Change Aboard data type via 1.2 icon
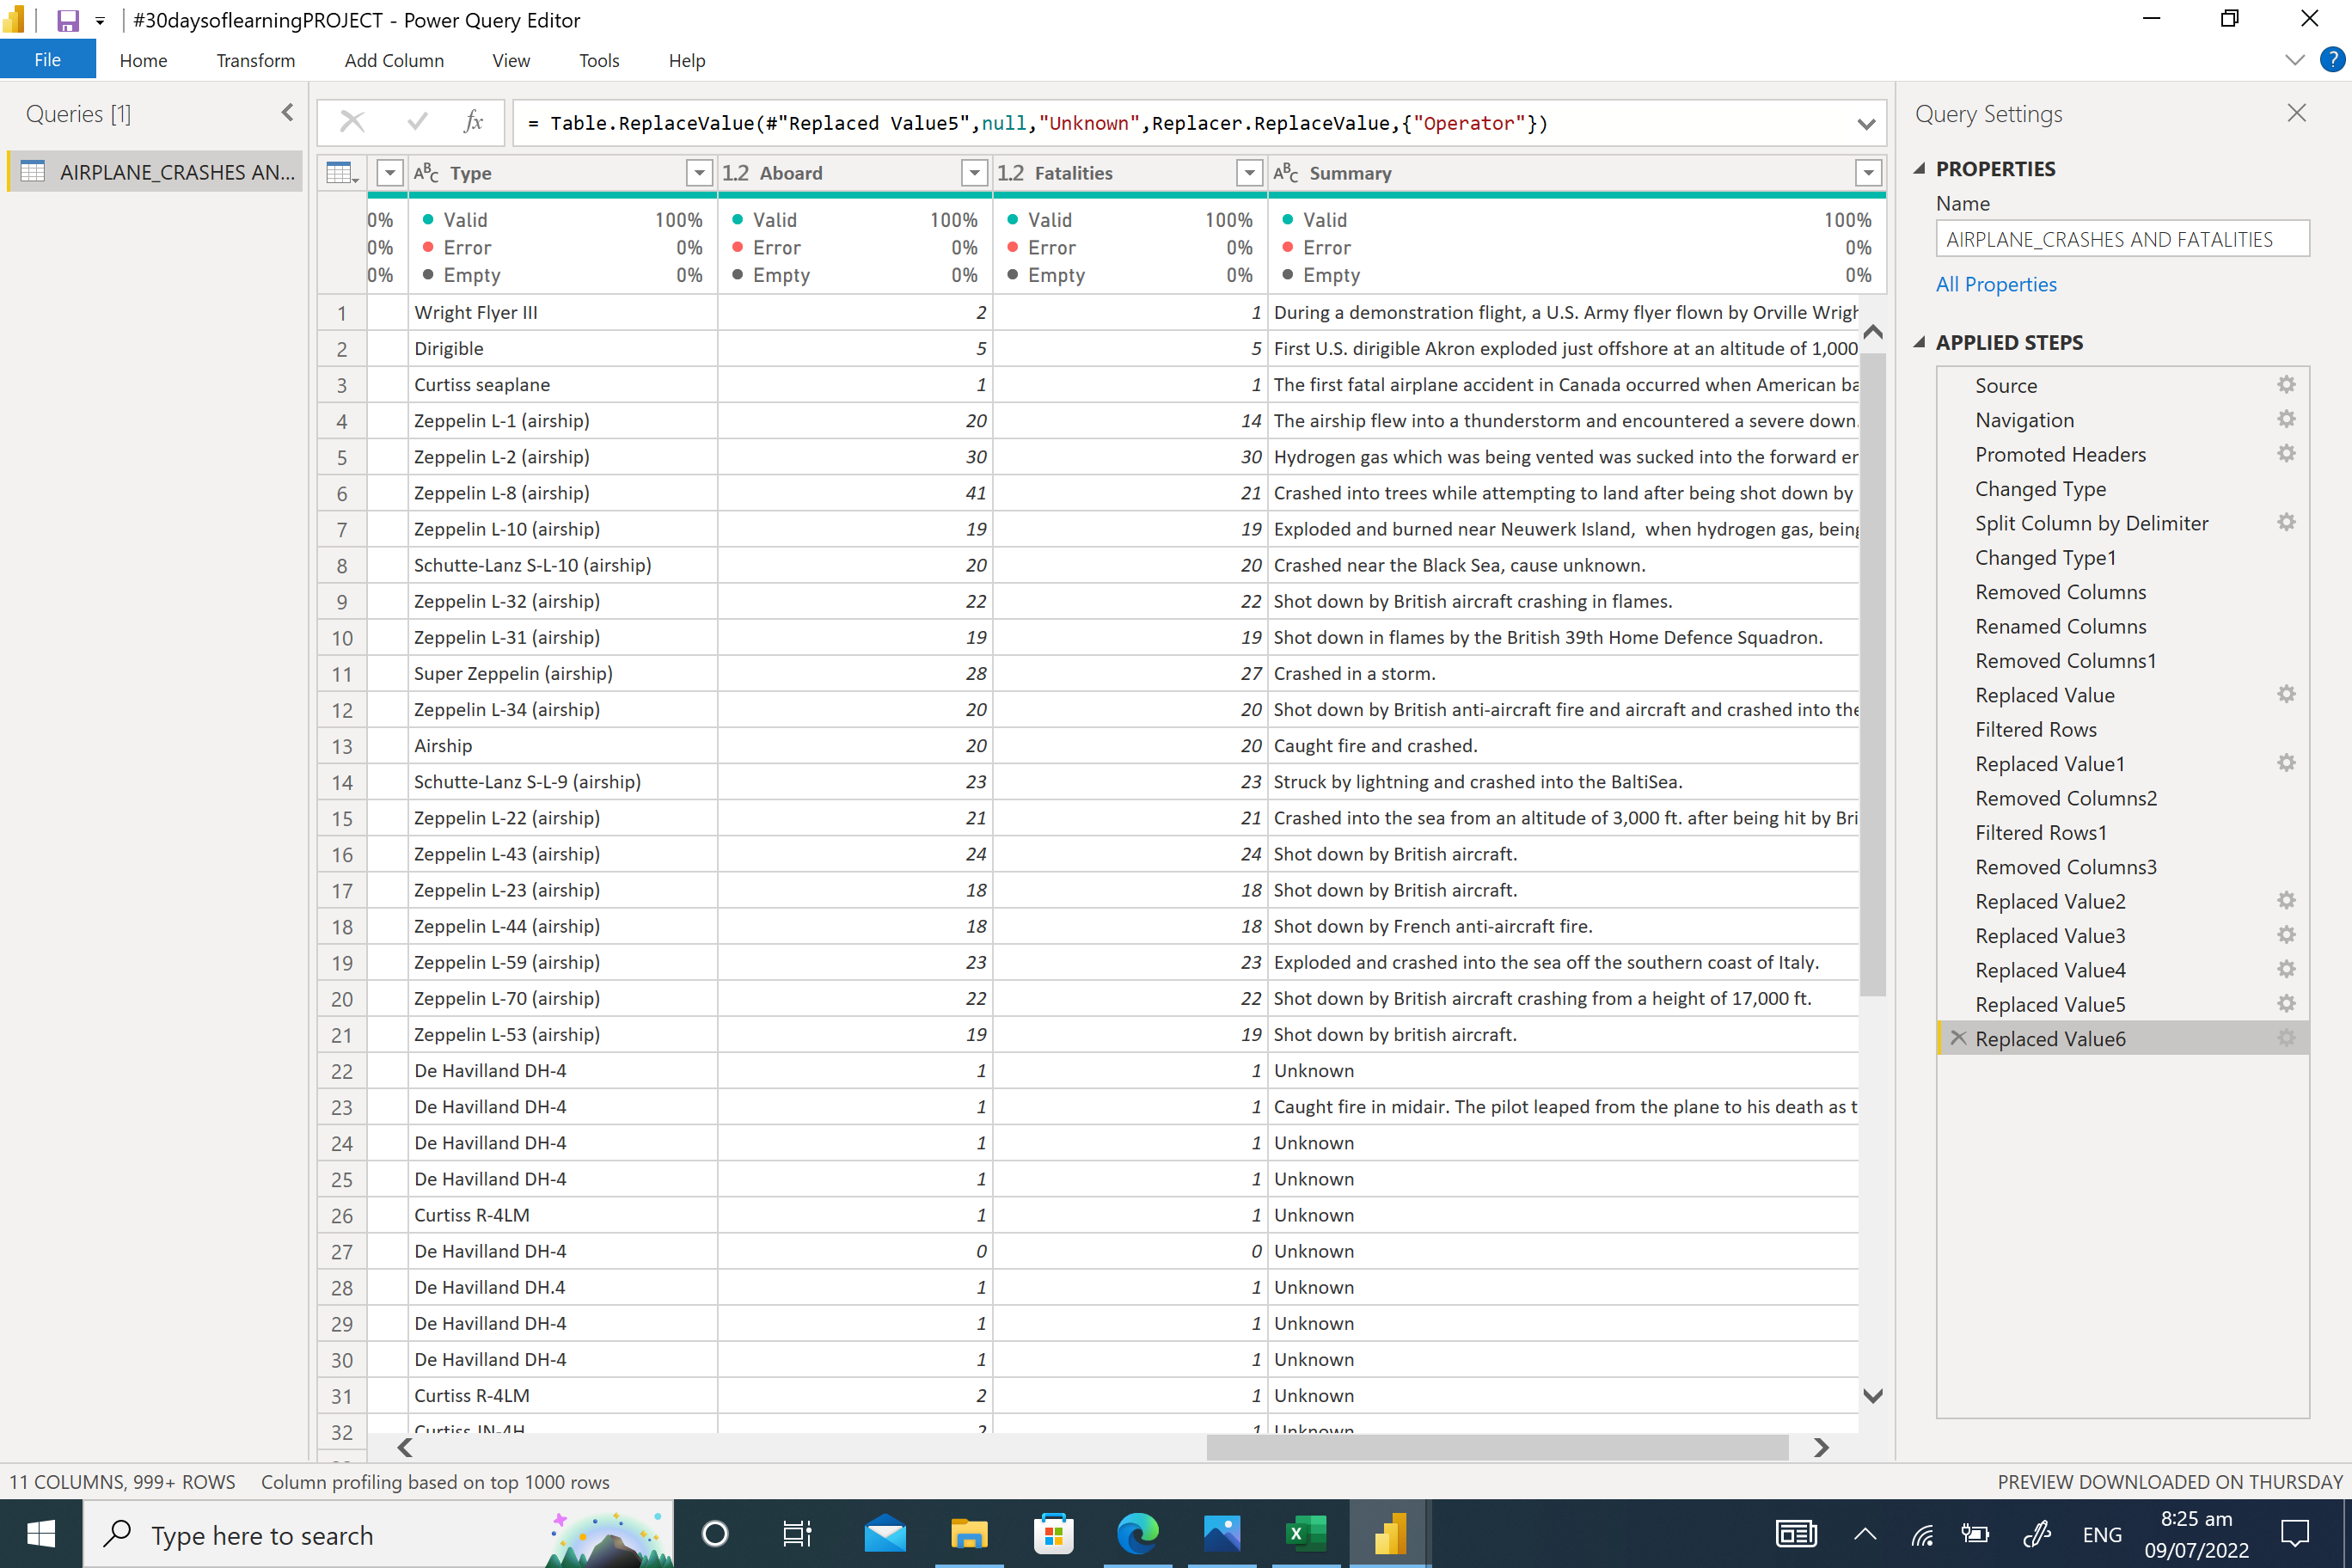This screenshot has width=2352, height=1568. click(735, 172)
